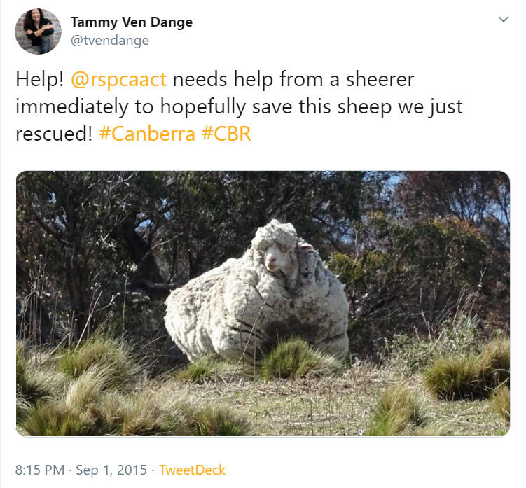Open the @rspcaact mention
Image resolution: width=526 pixels, height=488 pixels.
(x=119, y=80)
